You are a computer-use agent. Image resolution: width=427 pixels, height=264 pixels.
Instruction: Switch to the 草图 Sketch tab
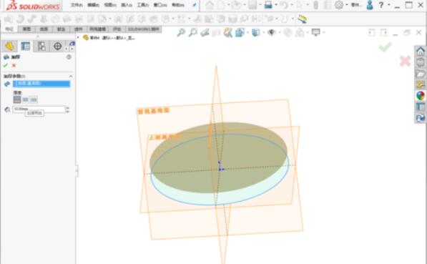pyautogui.click(x=26, y=29)
